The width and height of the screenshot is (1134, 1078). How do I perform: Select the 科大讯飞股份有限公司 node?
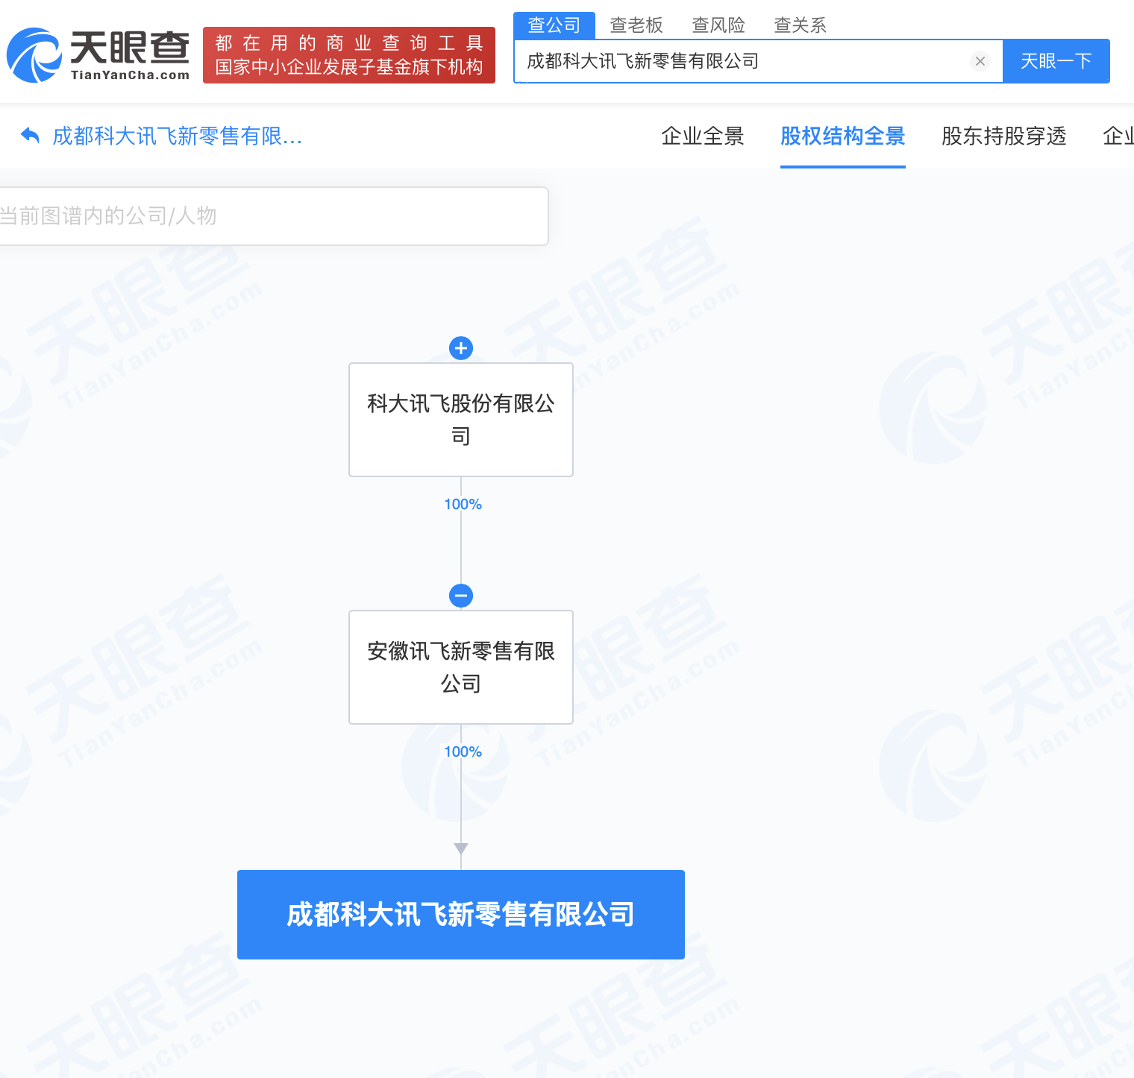tap(461, 420)
